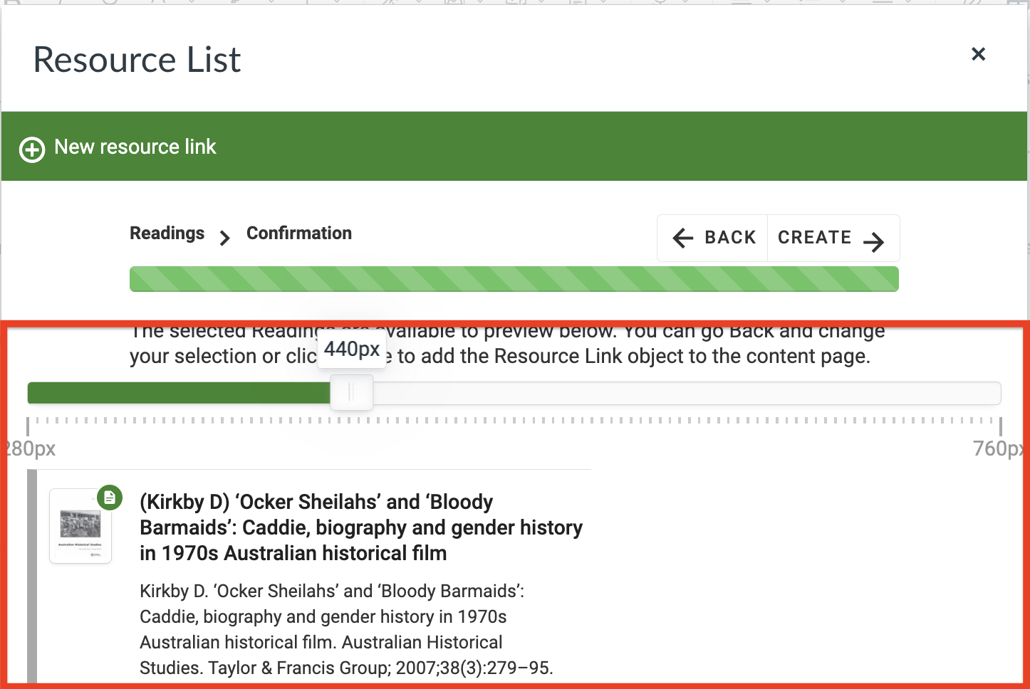
Task: Click the insert image icon in the editor toolbar
Action: click(x=453, y=4)
